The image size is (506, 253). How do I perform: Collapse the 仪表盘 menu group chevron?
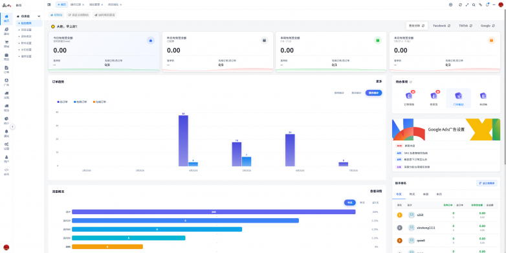(x=39, y=16)
